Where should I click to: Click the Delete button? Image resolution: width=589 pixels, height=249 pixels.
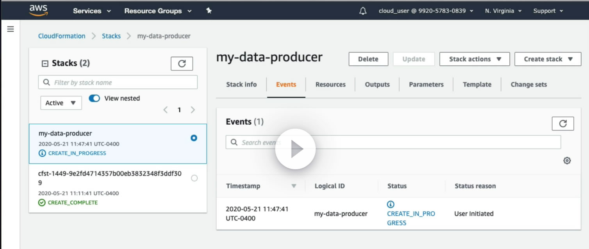[x=368, y=59]
